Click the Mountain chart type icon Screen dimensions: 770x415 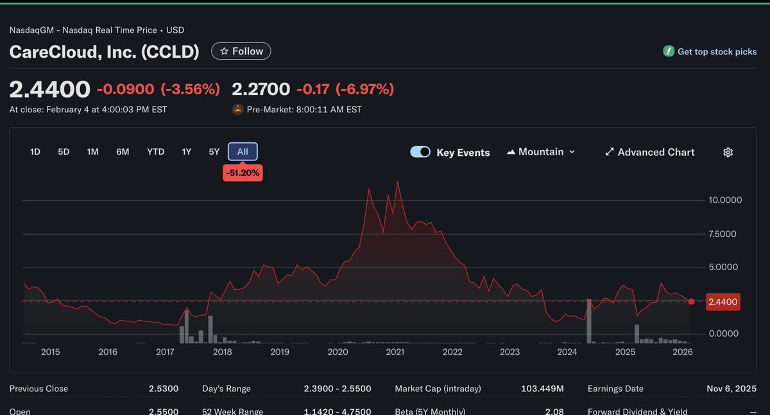click(x=511, y=152)
